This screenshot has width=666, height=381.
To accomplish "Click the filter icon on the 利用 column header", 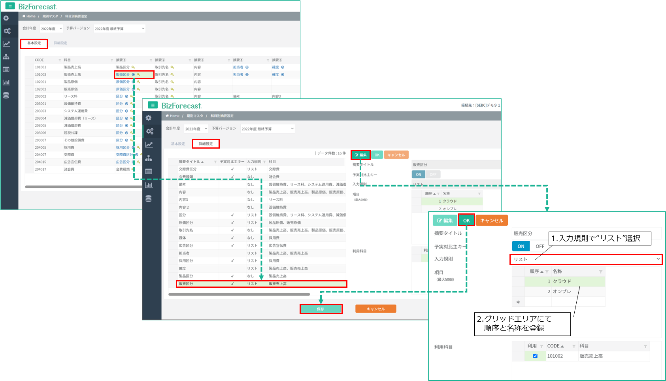I will [541, 346].
